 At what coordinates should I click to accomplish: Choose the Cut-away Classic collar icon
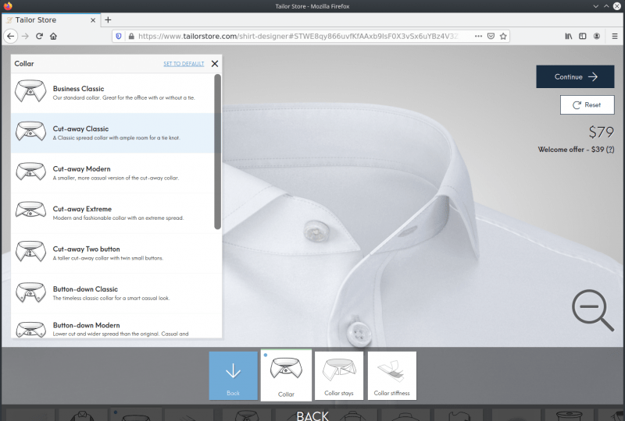tap(30, 131)
